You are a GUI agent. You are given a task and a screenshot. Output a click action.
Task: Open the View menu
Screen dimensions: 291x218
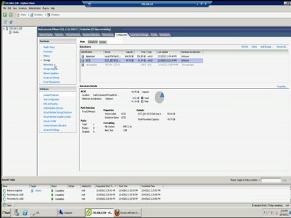pyautogui.click(x=15, y=8)
